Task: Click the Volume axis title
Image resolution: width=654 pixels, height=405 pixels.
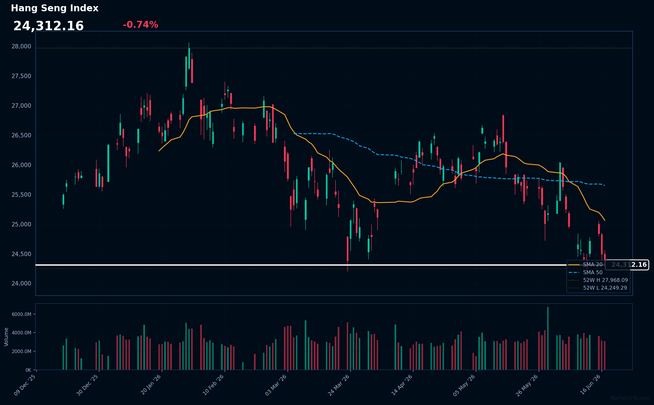Action: [x=6, y=337]
